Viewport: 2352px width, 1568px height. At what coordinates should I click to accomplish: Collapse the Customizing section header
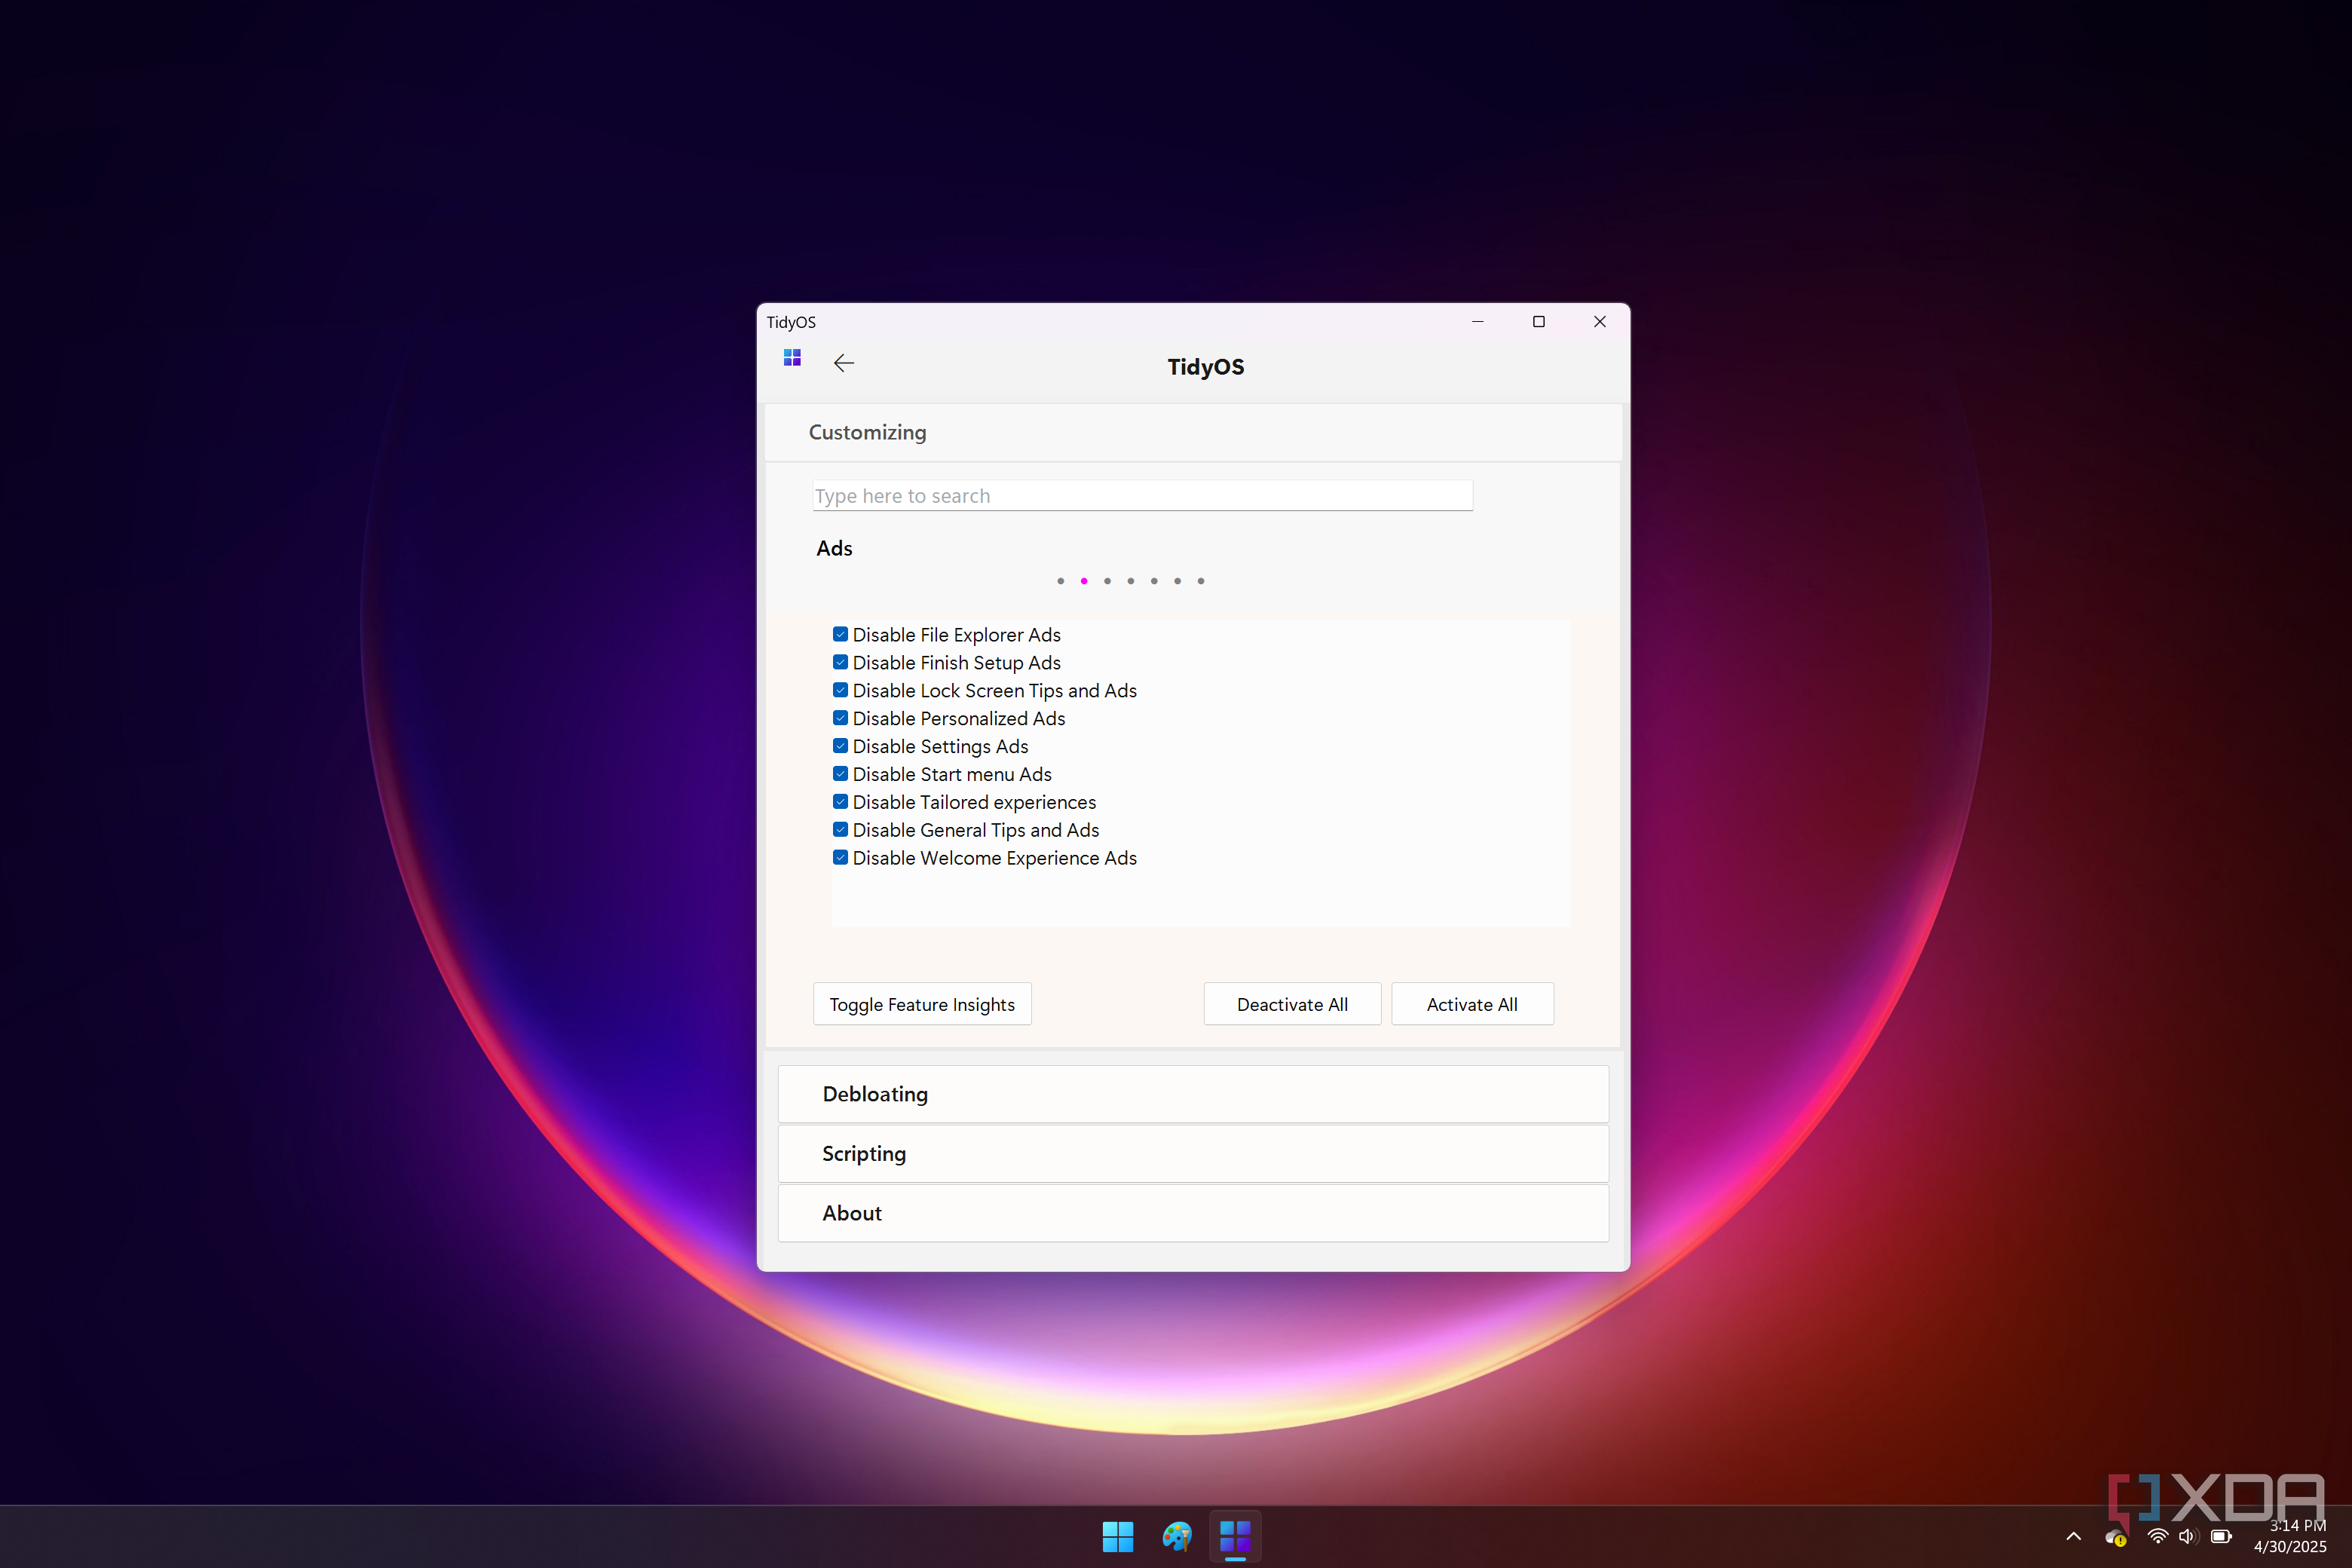(x=1192, y=432)
